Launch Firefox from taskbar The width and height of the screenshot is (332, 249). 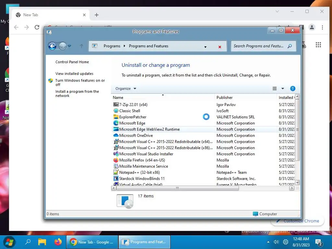pos(58,242)
